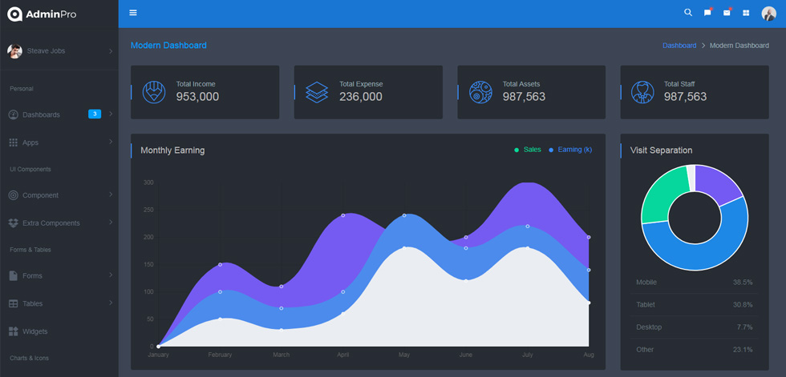Click the Charts & Icons section label
Screen dimensions: 786x377
tap(29, 358)
